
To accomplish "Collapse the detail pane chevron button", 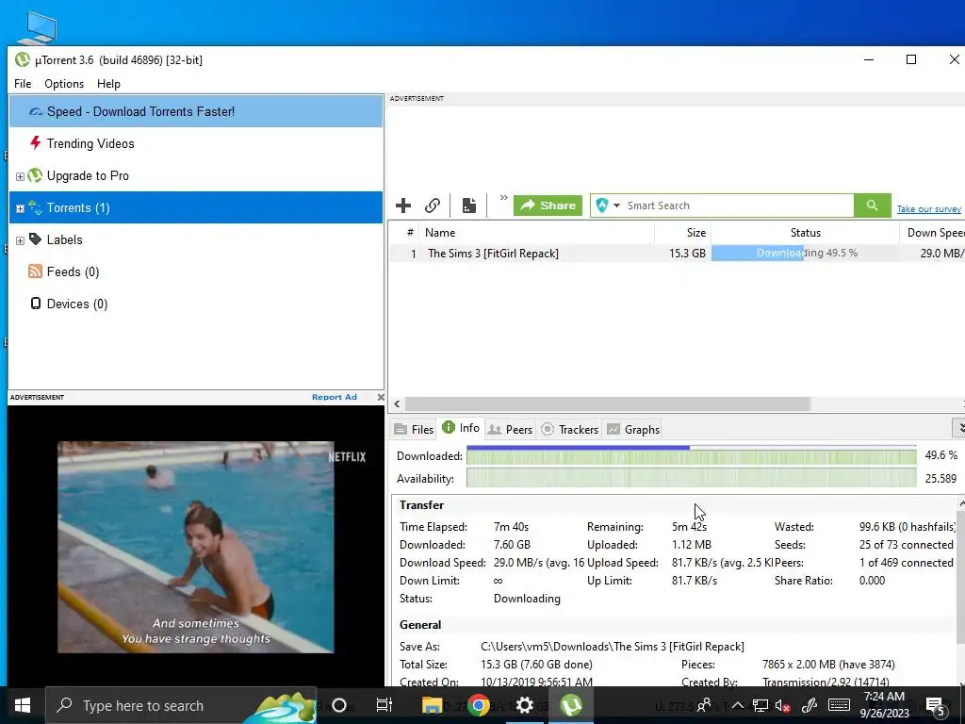I will coord(958,427).
